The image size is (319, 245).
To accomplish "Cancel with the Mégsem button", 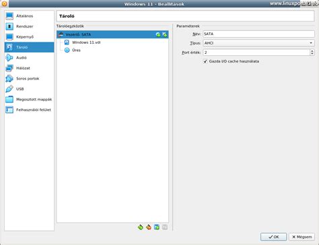I will coord(302,237).
